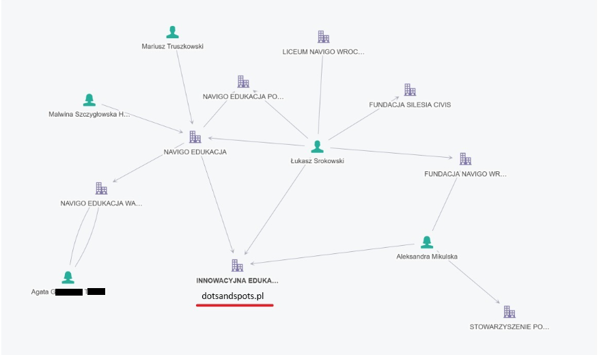Click the dotsandspots.pl text
The width and height of the screenshot is (599, 355).
pos(233,296)
